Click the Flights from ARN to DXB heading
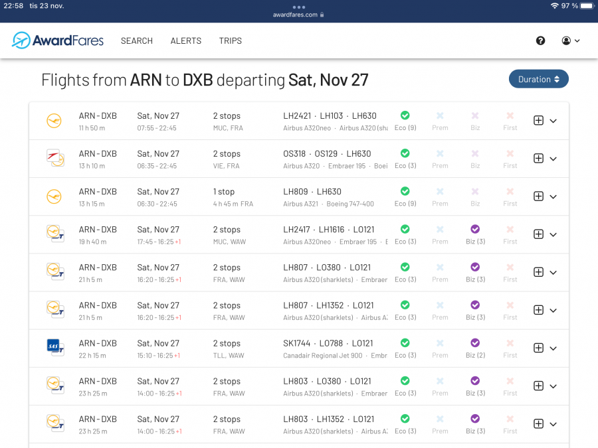This screenshot has height=448, width=598. tap(205, 80)
